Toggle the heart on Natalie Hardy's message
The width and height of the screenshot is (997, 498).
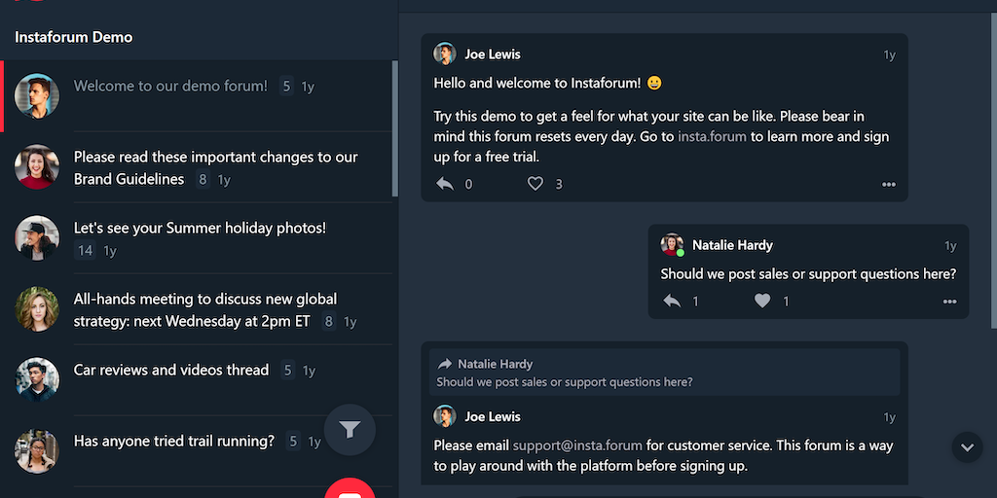tap(762, 302)
